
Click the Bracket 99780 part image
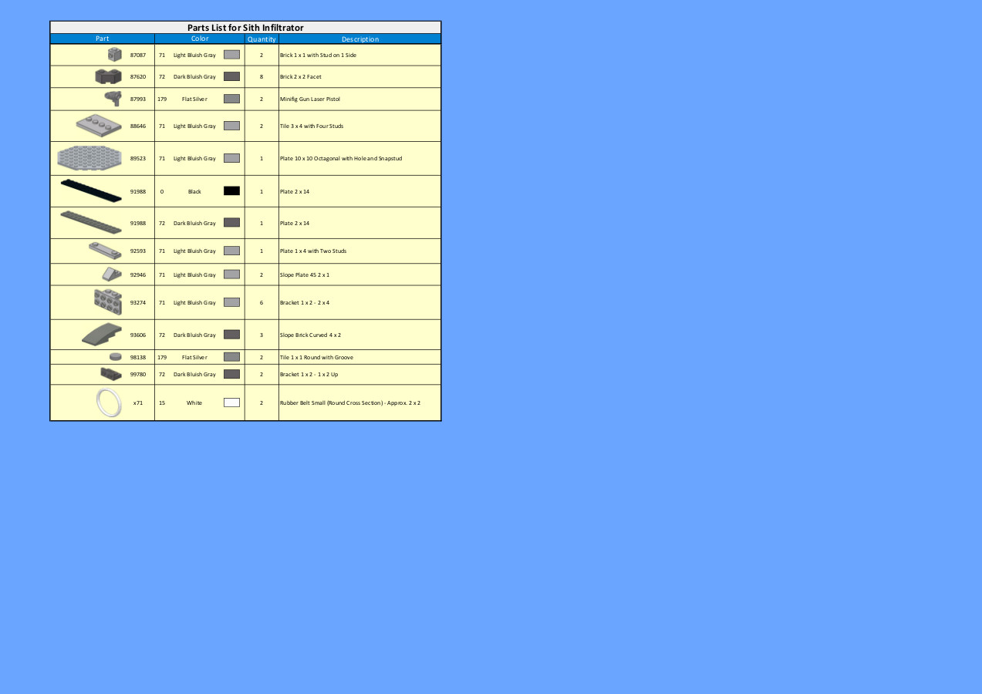tap(111, 374)
